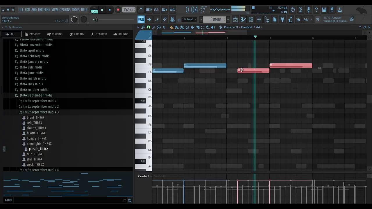Click the plug icon in the main toolbar

click(282, 19)
